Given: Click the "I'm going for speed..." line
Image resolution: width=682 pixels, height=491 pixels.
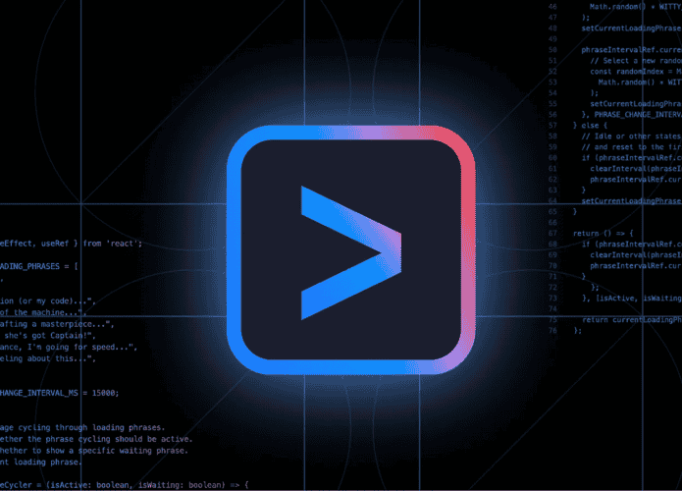Looking at the screenshot, I should (x=69, y=348).
